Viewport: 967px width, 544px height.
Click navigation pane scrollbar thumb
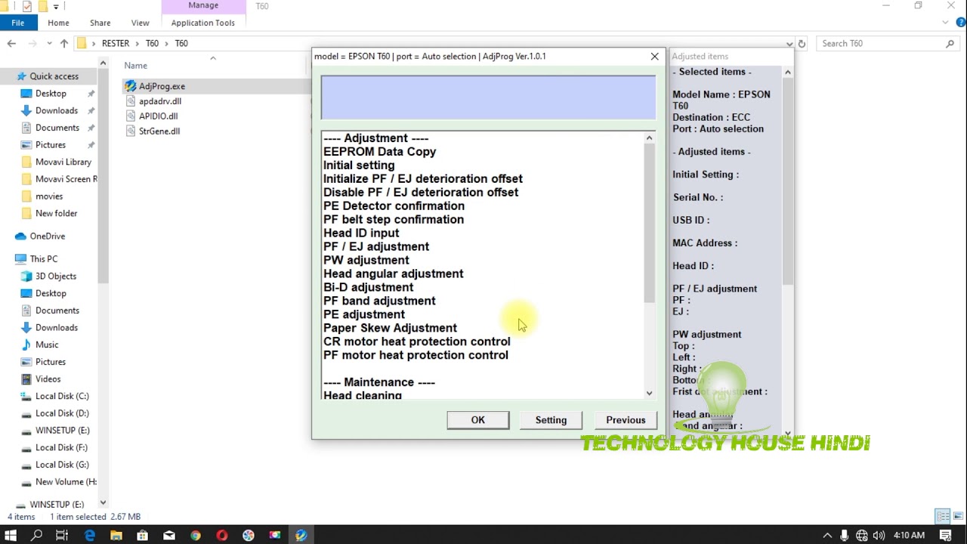(x=103, y=178)
